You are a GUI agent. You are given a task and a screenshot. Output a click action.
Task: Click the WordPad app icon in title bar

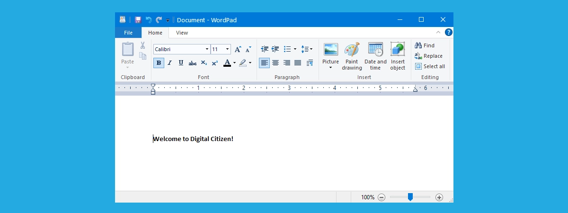point(122,20)
